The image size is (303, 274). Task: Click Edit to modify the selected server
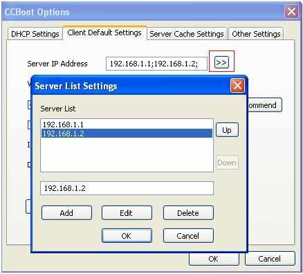point(127,213)
